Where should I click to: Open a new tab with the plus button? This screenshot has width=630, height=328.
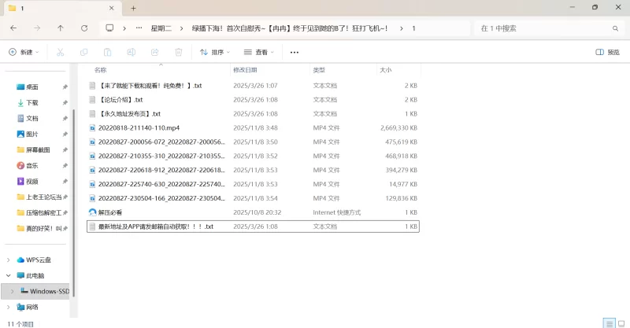tap(133, 8)
